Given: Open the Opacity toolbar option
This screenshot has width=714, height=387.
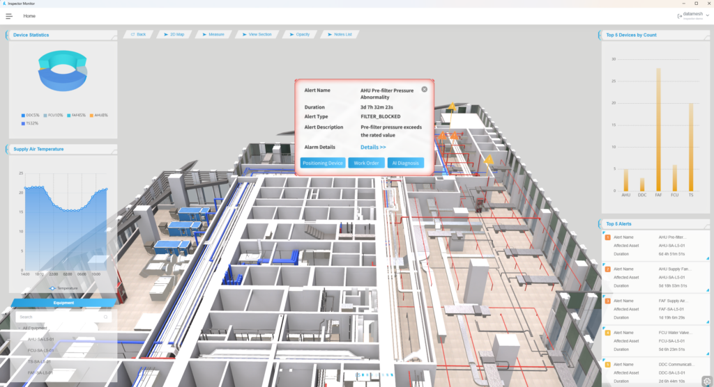Looking at the screenshot, I should pos(299,34).
